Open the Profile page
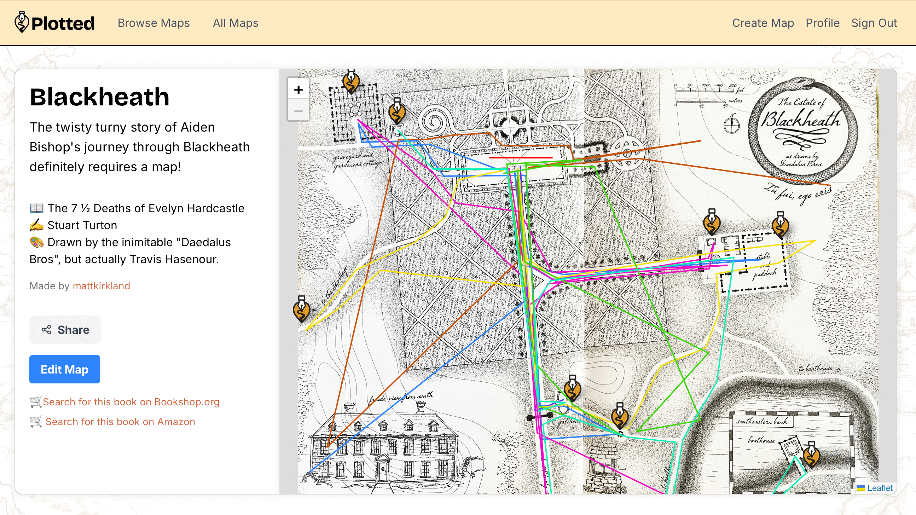This screenshot has width=916, height=515. 823,23
